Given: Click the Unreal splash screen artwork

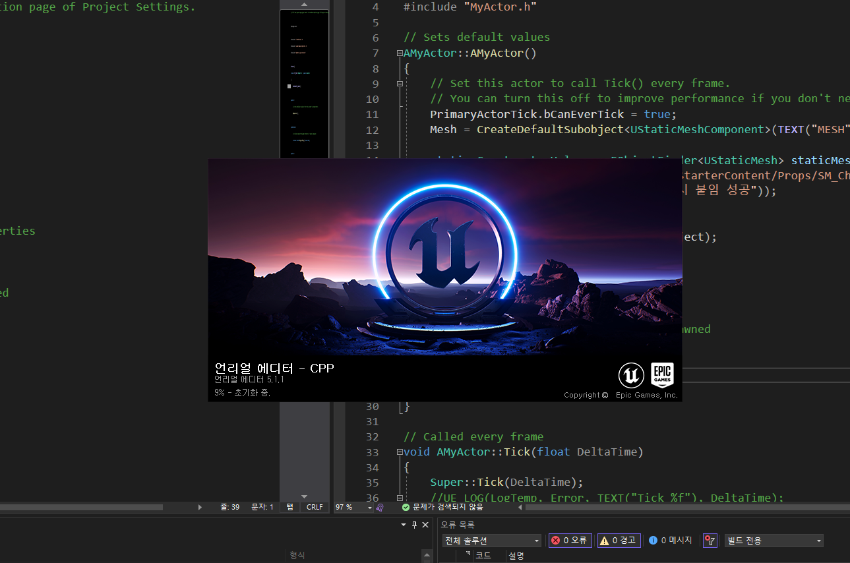Looking at the screenshot, I should 445,257.
